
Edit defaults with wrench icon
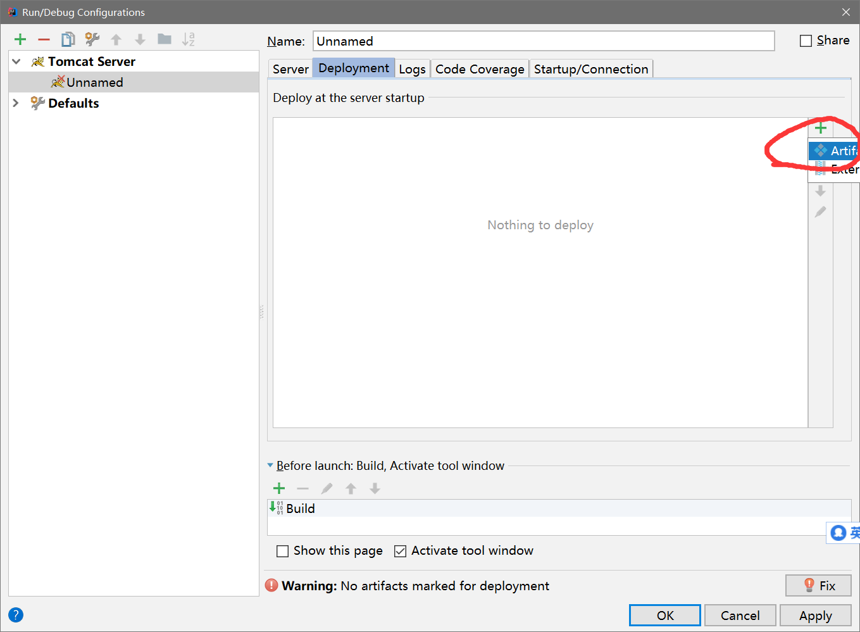[92, 39]
